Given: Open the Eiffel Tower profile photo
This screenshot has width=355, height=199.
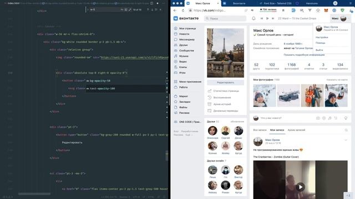Looking at the screenshot, I should pyautogui.click(x=226, y=53).
